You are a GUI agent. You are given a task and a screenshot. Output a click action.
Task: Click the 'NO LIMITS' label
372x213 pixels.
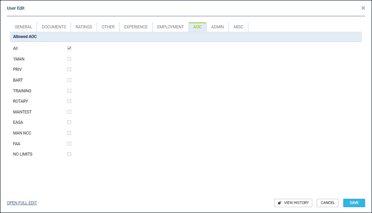click(x=23, y=154)
